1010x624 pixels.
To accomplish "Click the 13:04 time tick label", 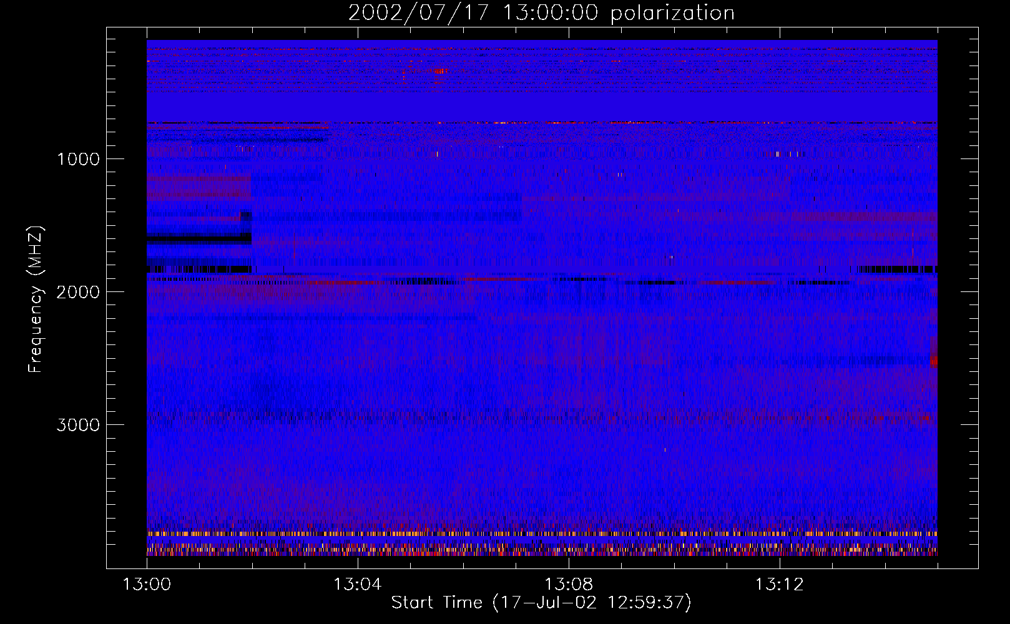I will pyautogui.click(x=358, y=585).
